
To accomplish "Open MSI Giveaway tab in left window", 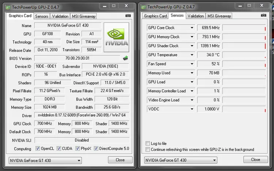I will pyautogui.click(x=84, y=16).
